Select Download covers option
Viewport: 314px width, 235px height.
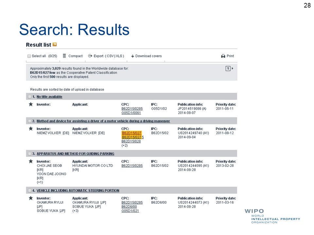click(148, 56)
